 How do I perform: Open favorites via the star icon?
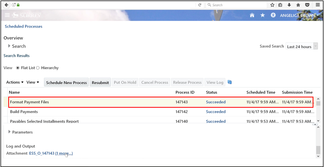(x=262, y=15)
